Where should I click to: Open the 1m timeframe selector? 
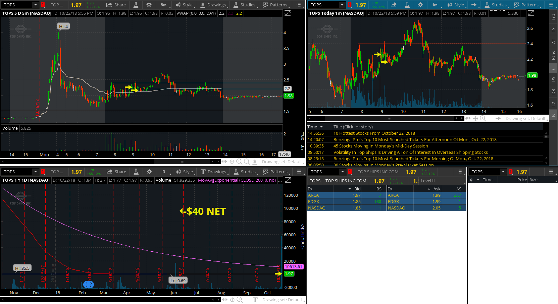click(x=436, y=5)
